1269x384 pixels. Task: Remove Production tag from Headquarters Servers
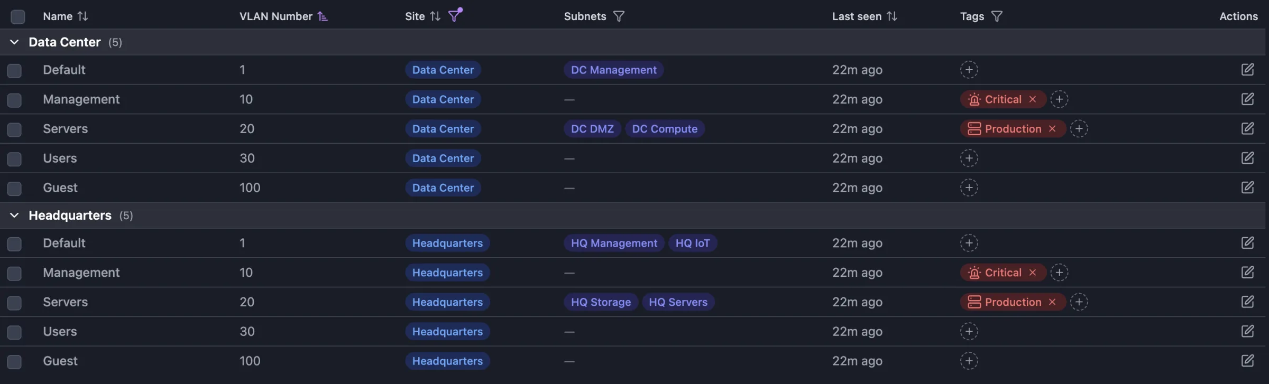pos(1052,302)
